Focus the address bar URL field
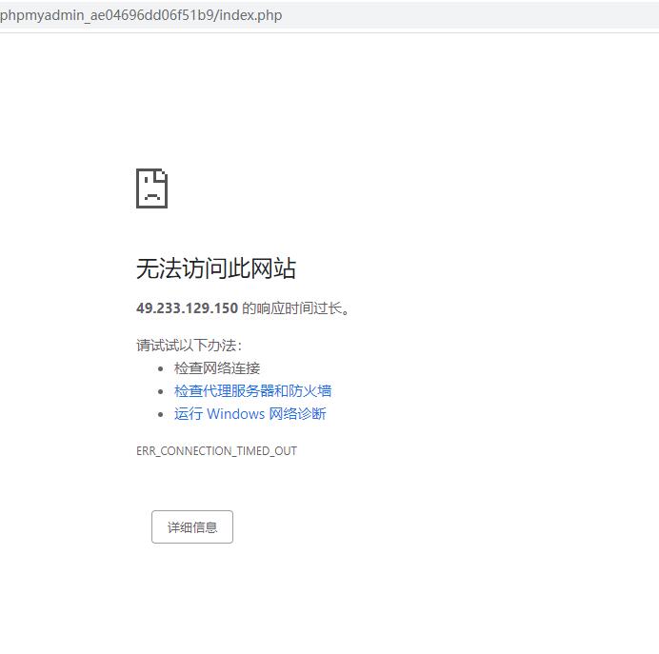659x654 pixels. click(381, 15)
